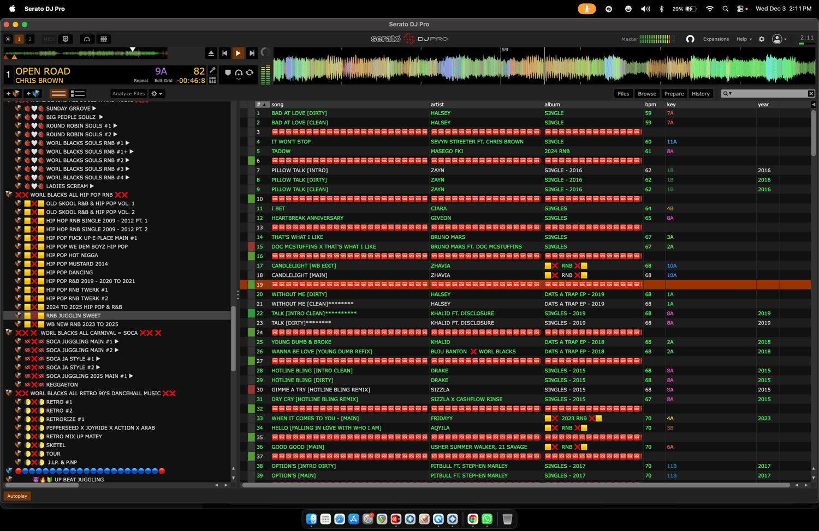
Task: Select deck layout 2 button
Action: click(x=30, y=39)
